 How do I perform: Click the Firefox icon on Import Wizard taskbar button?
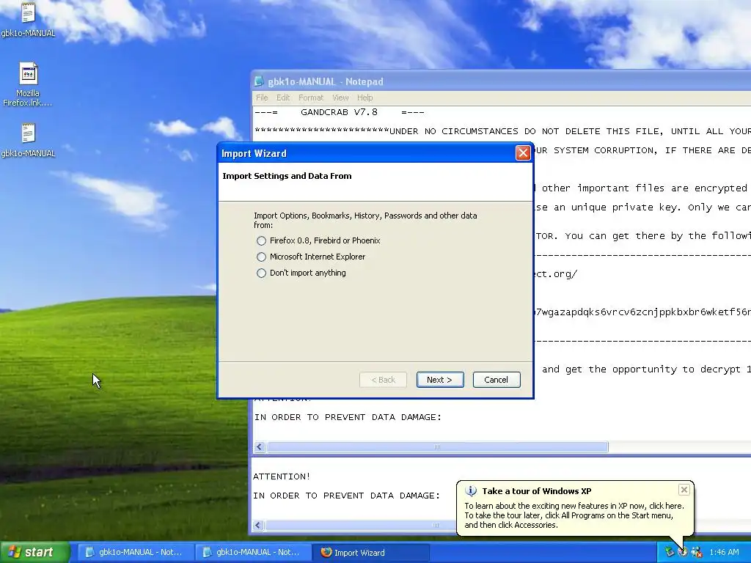[326, 552]
